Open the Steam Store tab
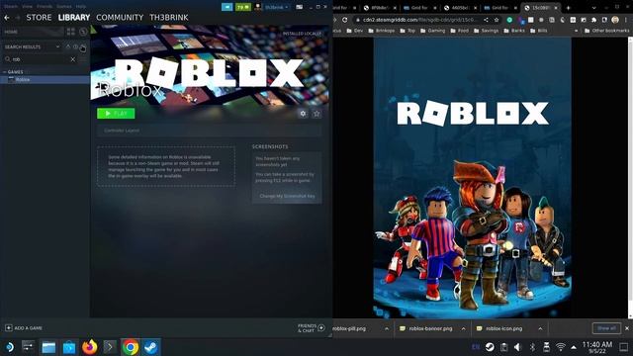The width and height of the screenshot is (633, 356). (39, 18)
